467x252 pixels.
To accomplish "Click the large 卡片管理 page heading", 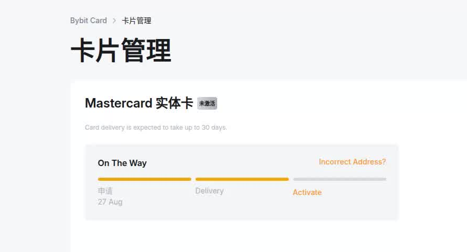I will click(x=121, y=50).
